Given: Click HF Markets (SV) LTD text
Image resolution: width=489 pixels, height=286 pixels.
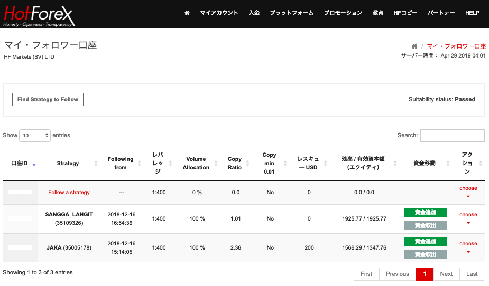Looking at the screenshot, I should click(x=29, y=56).
